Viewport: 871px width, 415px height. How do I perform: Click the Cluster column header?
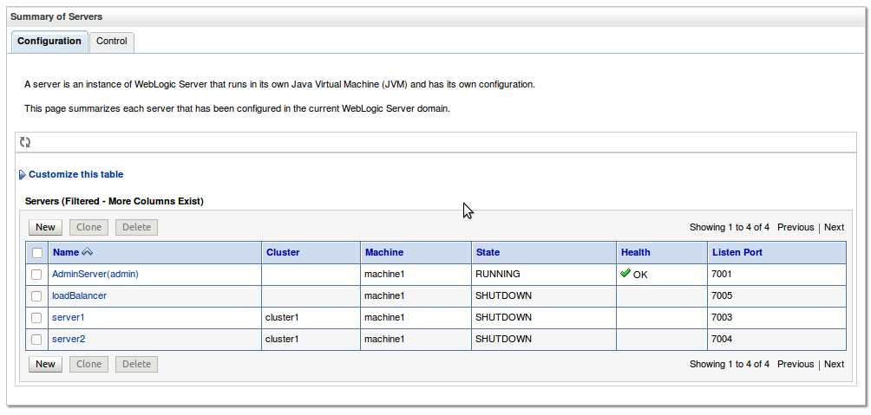[x=283, y=252]
